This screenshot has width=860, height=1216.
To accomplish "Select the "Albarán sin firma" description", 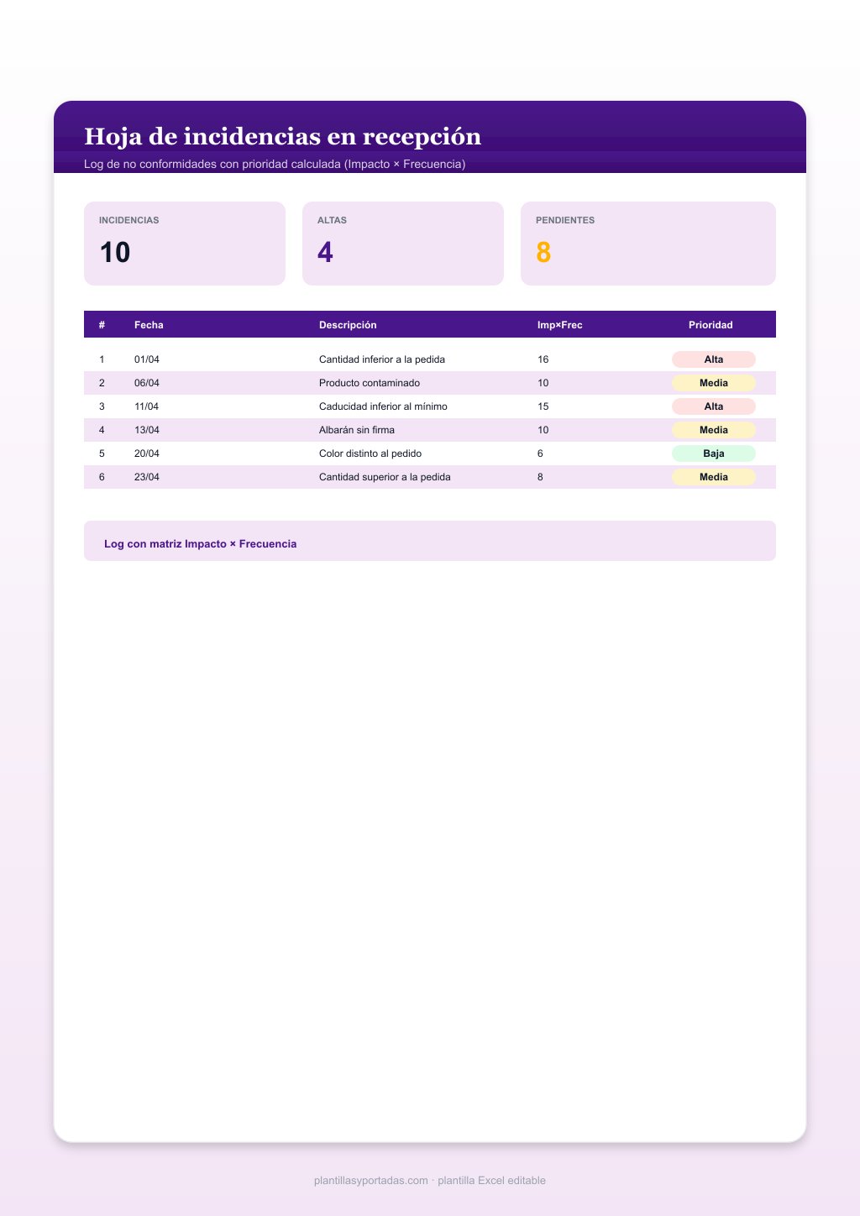I will [x=357, y=430].
